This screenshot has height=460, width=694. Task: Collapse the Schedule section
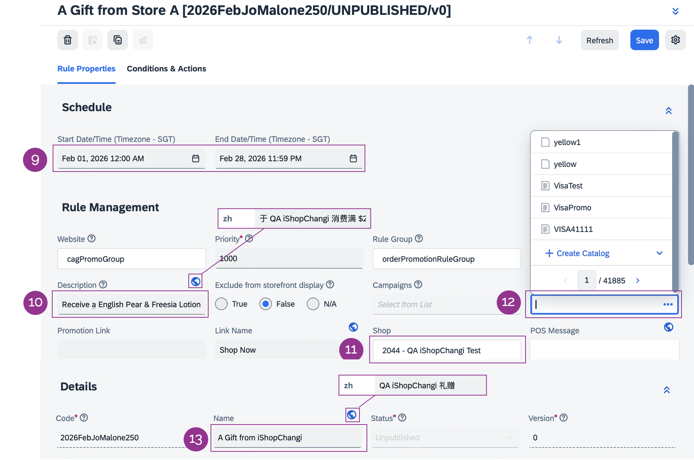click(669, 111)
